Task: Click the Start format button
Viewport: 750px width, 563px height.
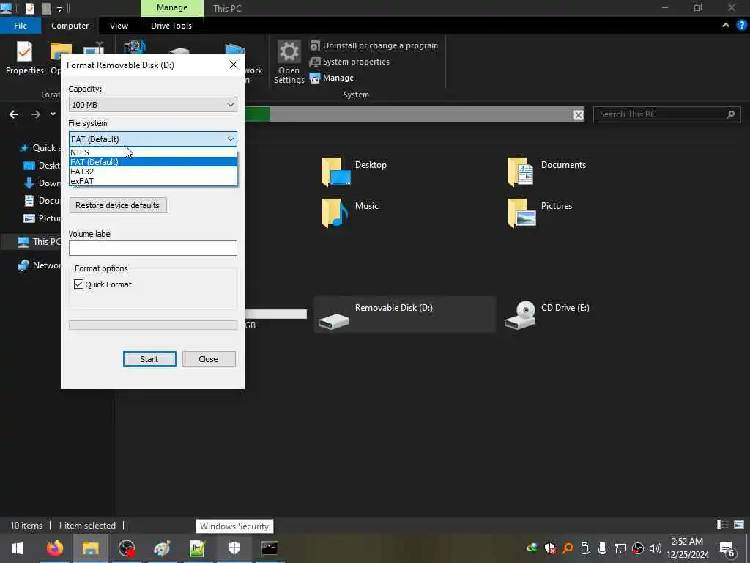Action: pos(149,359)
